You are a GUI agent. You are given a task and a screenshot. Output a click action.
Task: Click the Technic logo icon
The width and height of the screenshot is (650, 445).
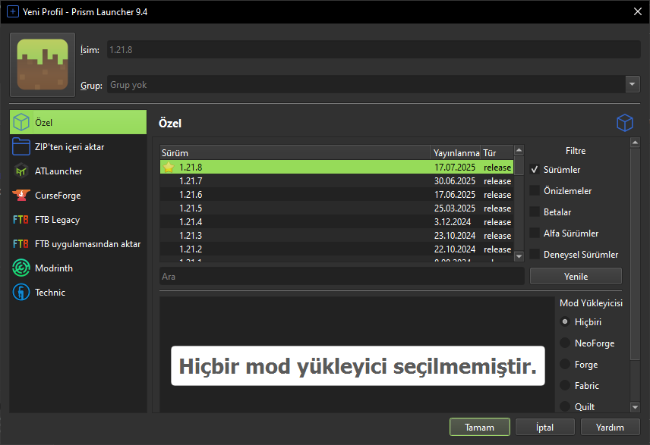click(x=21, y=293)
